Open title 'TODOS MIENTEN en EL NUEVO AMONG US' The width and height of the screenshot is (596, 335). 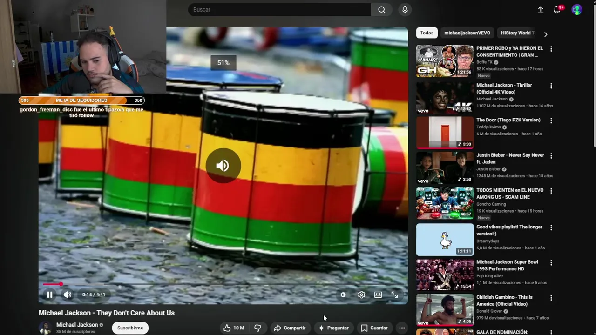tap(510, 194)
